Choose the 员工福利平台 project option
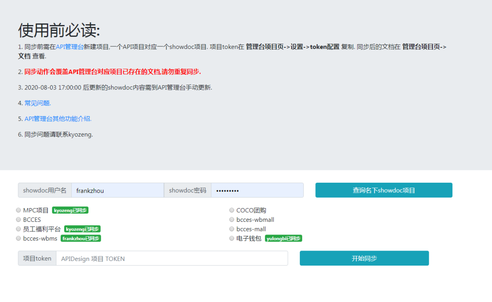This screenshot has height=302, width=492. click(x=18, y=229)
